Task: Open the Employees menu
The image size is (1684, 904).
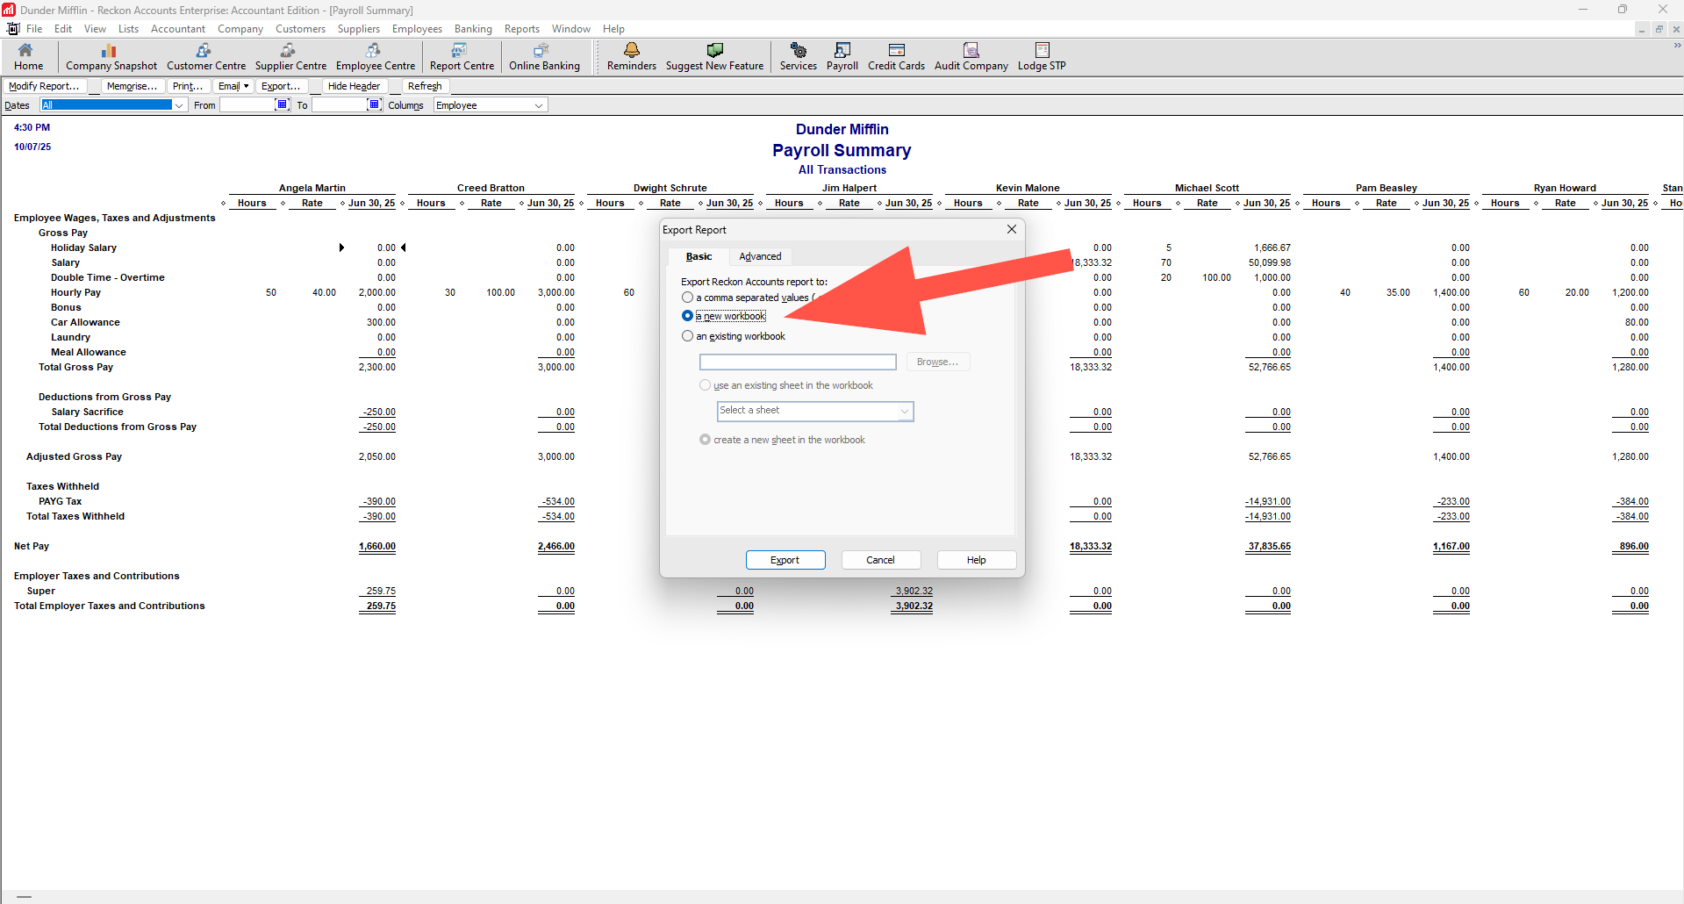Action: click(417, 29)
